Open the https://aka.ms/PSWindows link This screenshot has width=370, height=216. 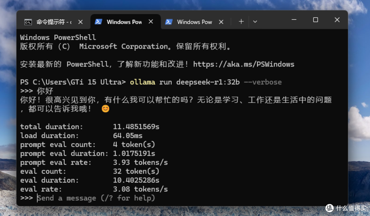244,64
